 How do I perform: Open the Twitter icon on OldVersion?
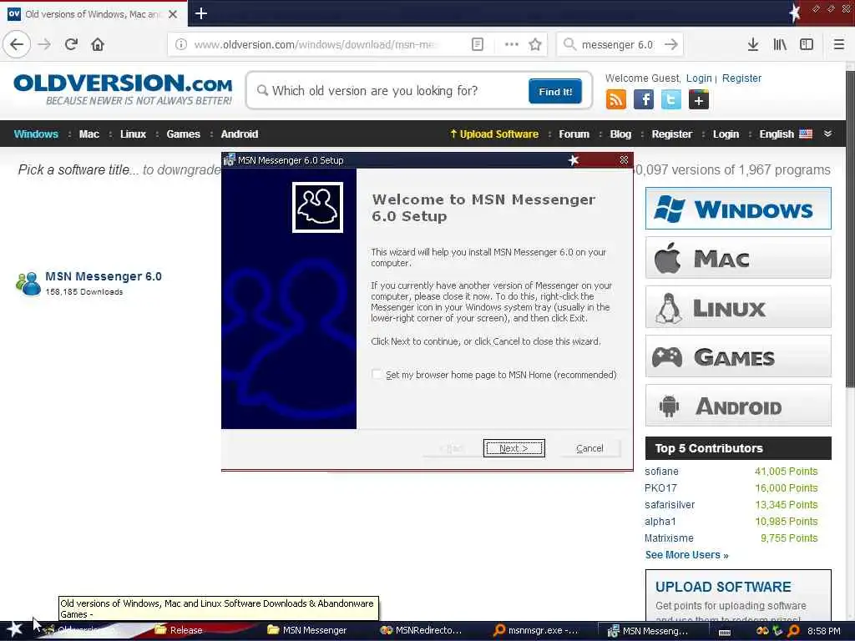point(670,100)
